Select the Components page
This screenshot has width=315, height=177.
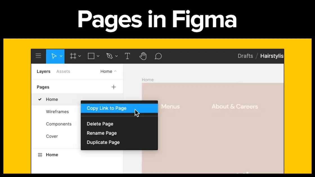pyautogui.click(x=59, y=124)
